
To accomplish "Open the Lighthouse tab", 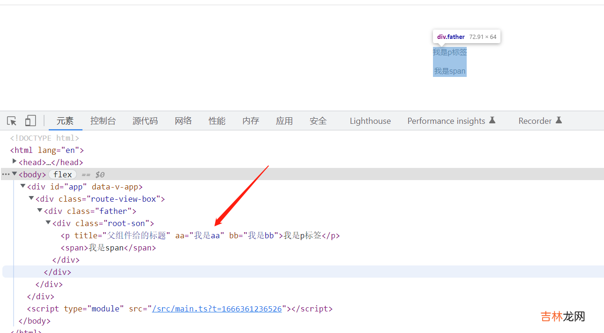I will click(370, 121).
